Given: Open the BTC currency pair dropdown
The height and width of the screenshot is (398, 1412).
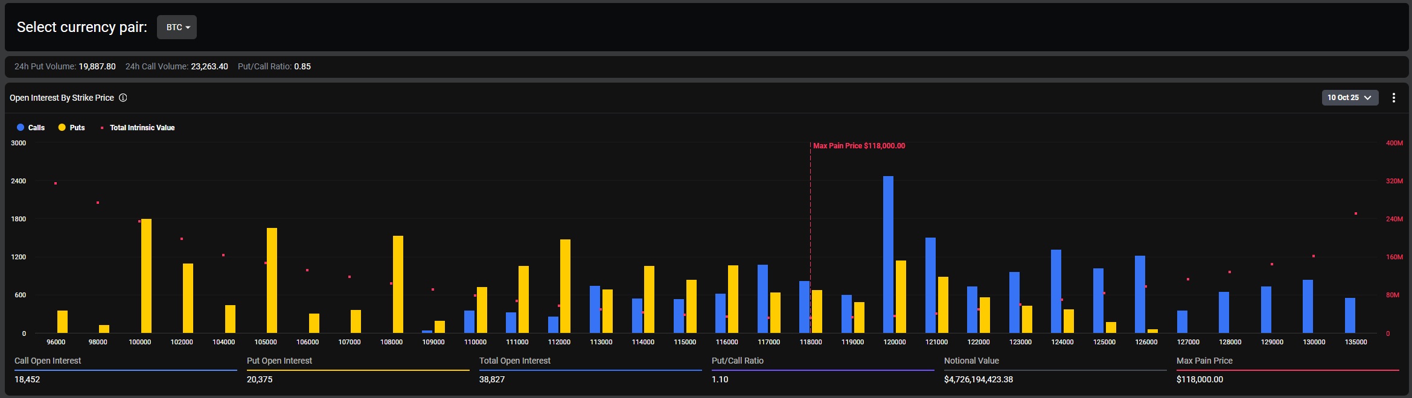Looking at the screenshot, I should coord(177,27).
